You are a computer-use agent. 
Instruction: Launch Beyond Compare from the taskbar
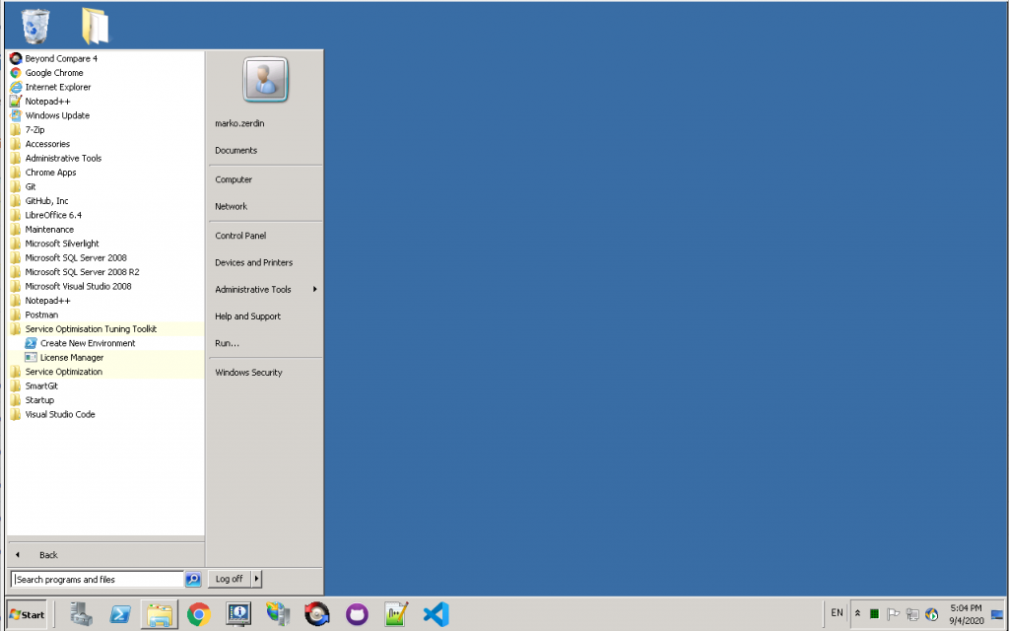coord(317,614)
